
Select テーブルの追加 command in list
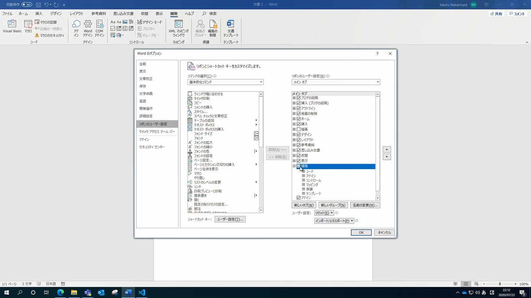[223, 121]
